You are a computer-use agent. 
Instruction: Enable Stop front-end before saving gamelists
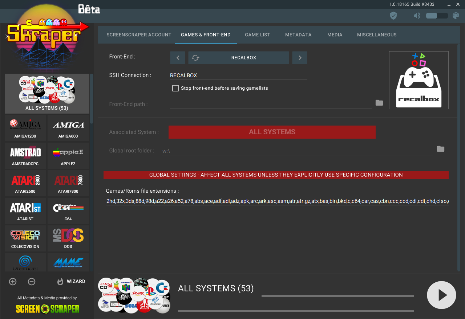tap(175, 88)
